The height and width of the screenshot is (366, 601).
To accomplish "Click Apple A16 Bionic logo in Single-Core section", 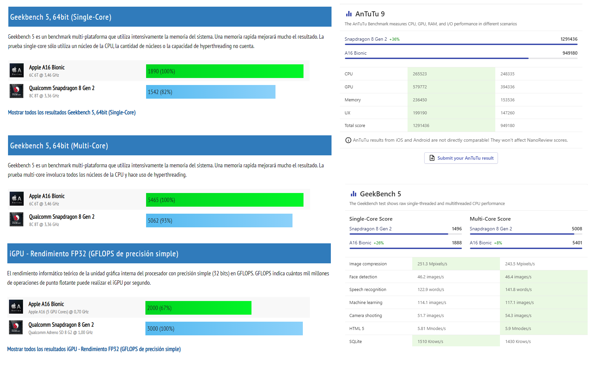I will 17,70.
